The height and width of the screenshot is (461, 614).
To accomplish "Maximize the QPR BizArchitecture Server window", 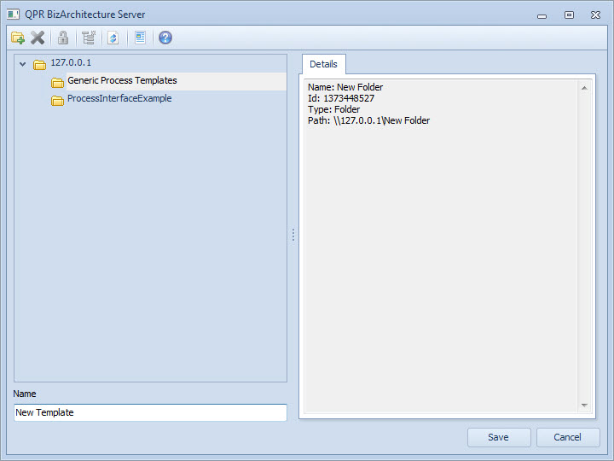I will click(569, 15).
